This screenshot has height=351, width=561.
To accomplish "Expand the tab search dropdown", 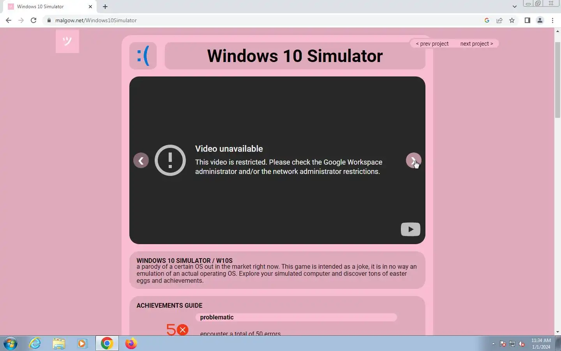I will coord(515,7).
